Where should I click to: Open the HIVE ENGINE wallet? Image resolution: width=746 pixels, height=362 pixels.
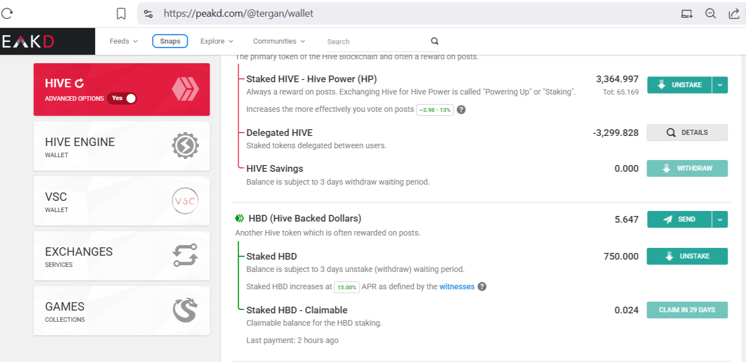[x=122, y=146]
